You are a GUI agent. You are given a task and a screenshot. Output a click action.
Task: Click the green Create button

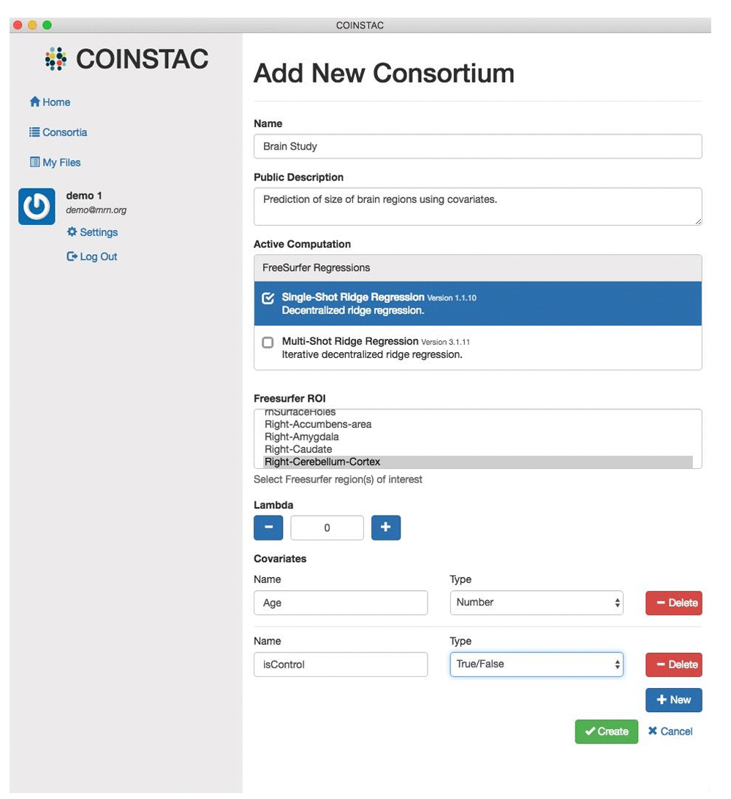pyautogui.click(x=607, y=731)
